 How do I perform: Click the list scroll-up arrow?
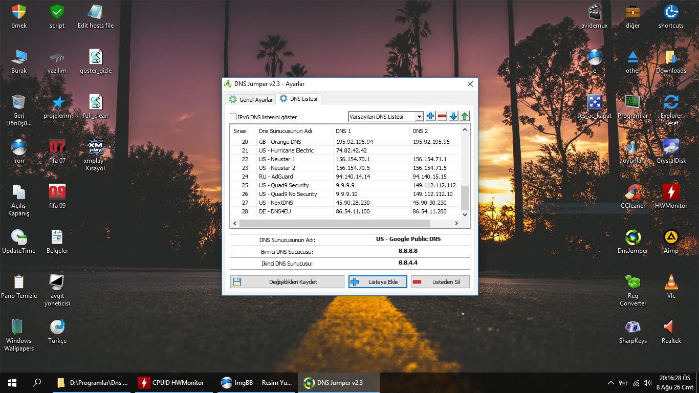click(x=465, y=129)
